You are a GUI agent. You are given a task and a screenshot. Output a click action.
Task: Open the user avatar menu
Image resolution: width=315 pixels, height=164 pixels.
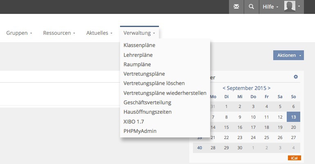292,7
